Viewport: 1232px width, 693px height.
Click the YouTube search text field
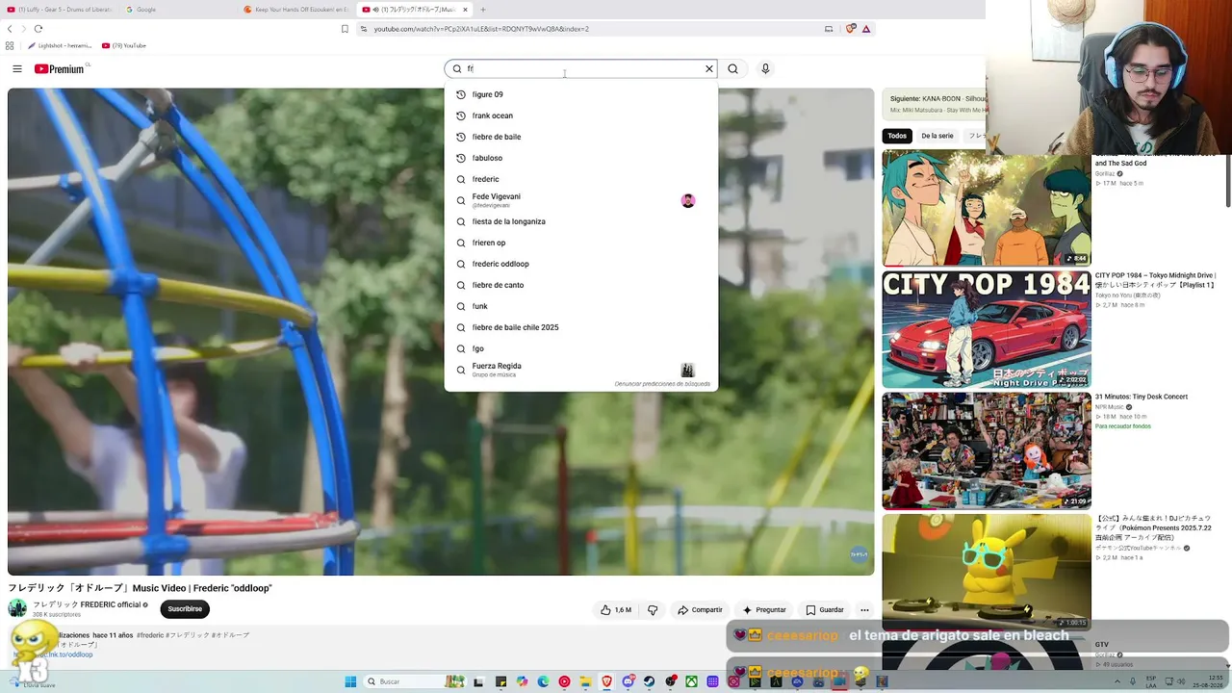582,69
